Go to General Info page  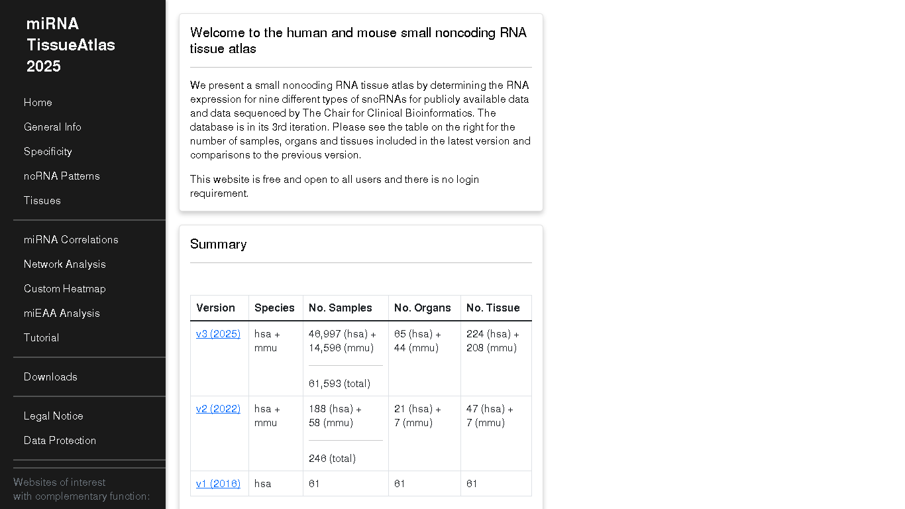click(x=52, y=127)
